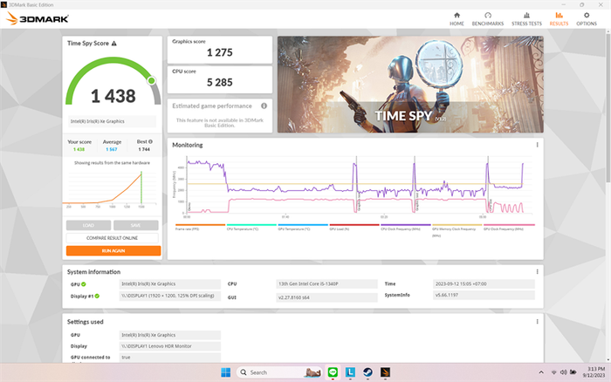Image resolution: width=611 pixels, height=382 pixels.
Task: Open the Stress Tests section
Action: click(526, 18)
